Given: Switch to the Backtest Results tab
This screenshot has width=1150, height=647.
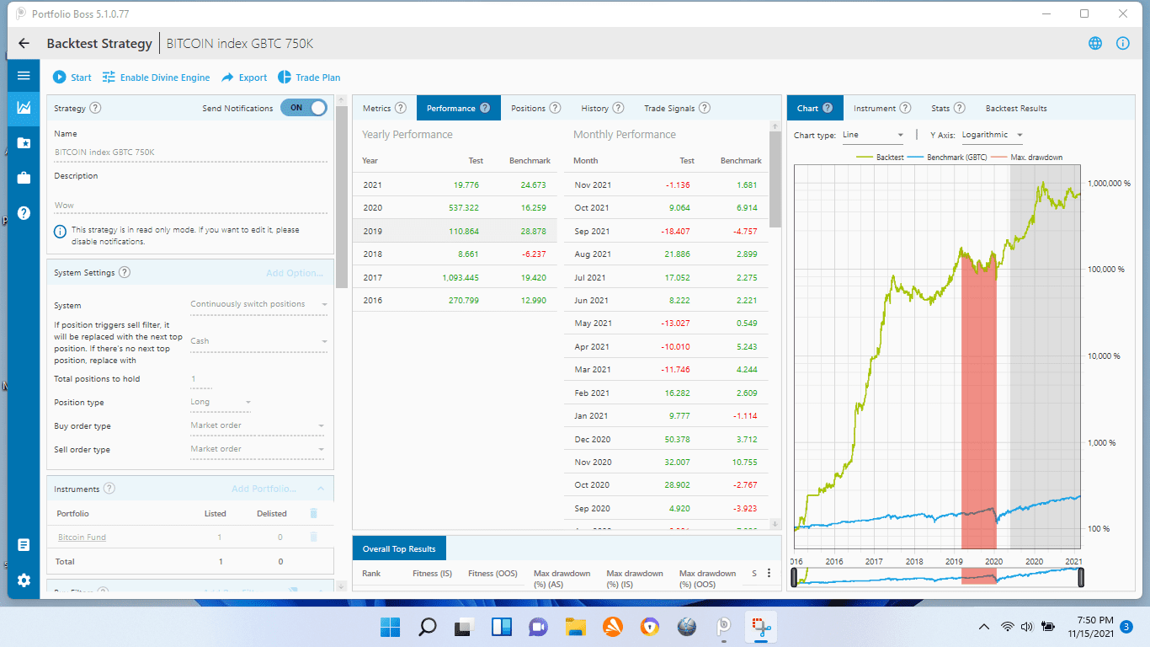Looking at the screenshot, I should [x=1016, y=108].
